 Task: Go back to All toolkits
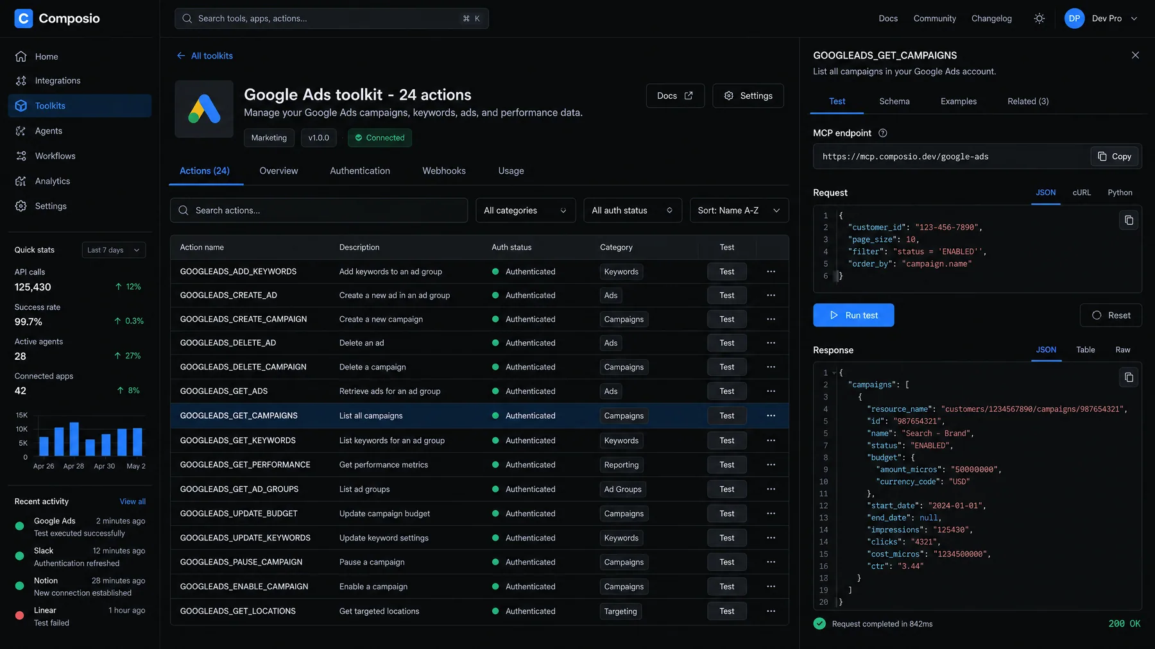pos(205,56)
